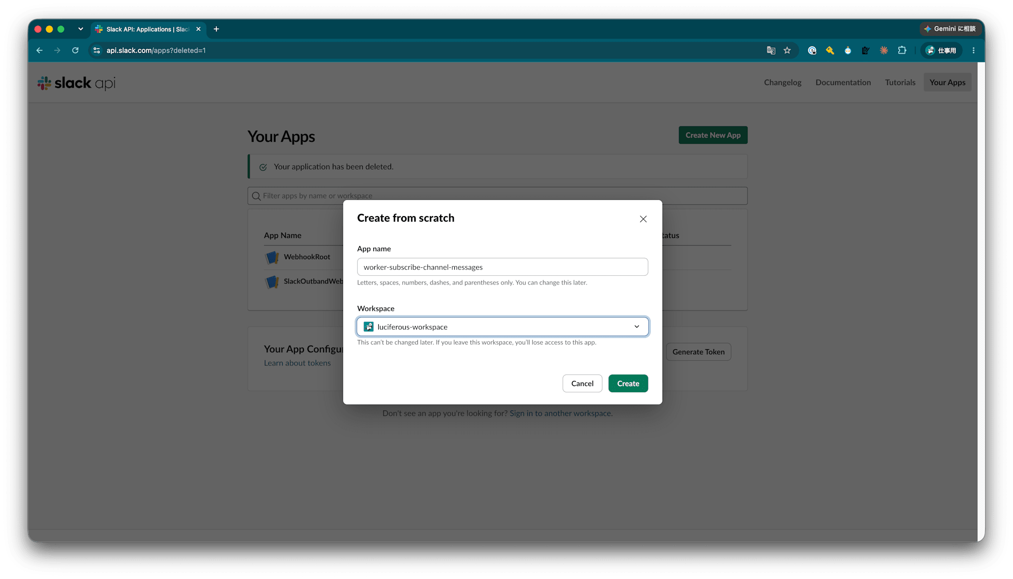Click the Cancel button in the dialog
Image resolution: width=1013 pixels, height=579 pixels.
pos(582,383)
